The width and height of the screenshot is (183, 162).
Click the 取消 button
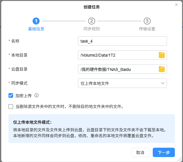(x=140, y=152)
